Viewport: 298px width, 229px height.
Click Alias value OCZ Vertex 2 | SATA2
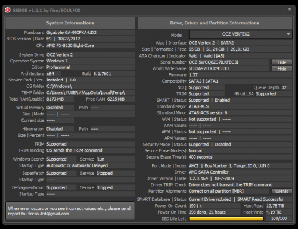coord(211,43)
